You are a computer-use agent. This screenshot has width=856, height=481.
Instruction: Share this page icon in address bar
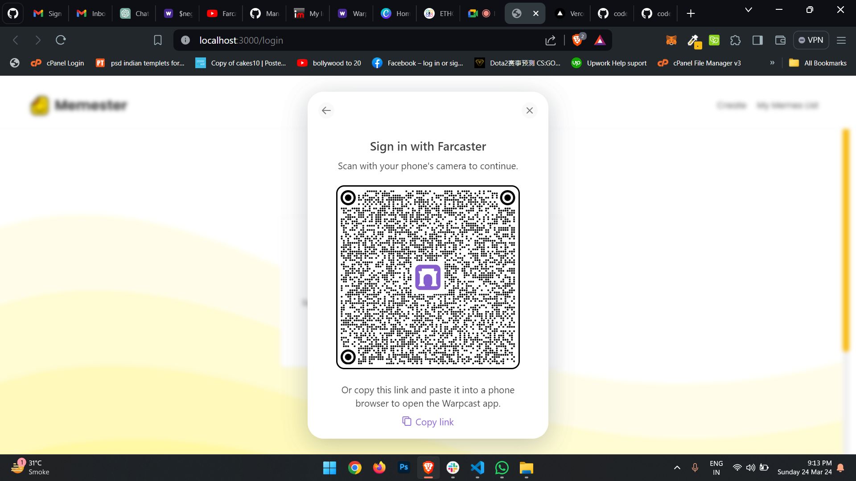(551, 40)
